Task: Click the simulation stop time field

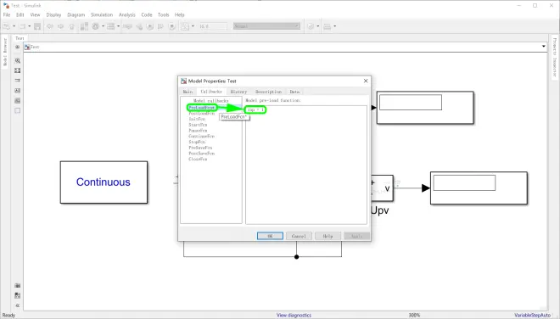Action: coord(213,26)
